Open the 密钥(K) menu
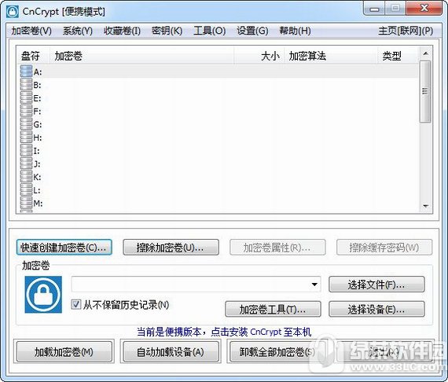The height and width of the screenshot is (382, 448). click(x=167, y=31)
